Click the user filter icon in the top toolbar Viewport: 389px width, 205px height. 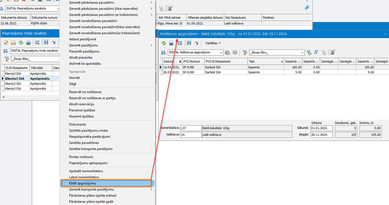170,9
